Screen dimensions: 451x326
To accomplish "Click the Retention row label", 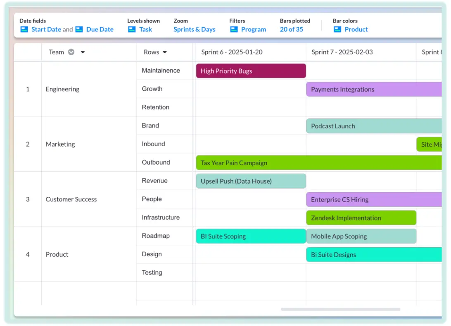I will (156, 107).
